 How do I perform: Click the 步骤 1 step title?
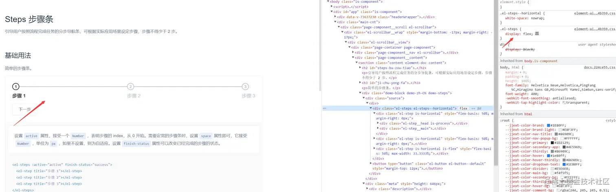point(19,96)
